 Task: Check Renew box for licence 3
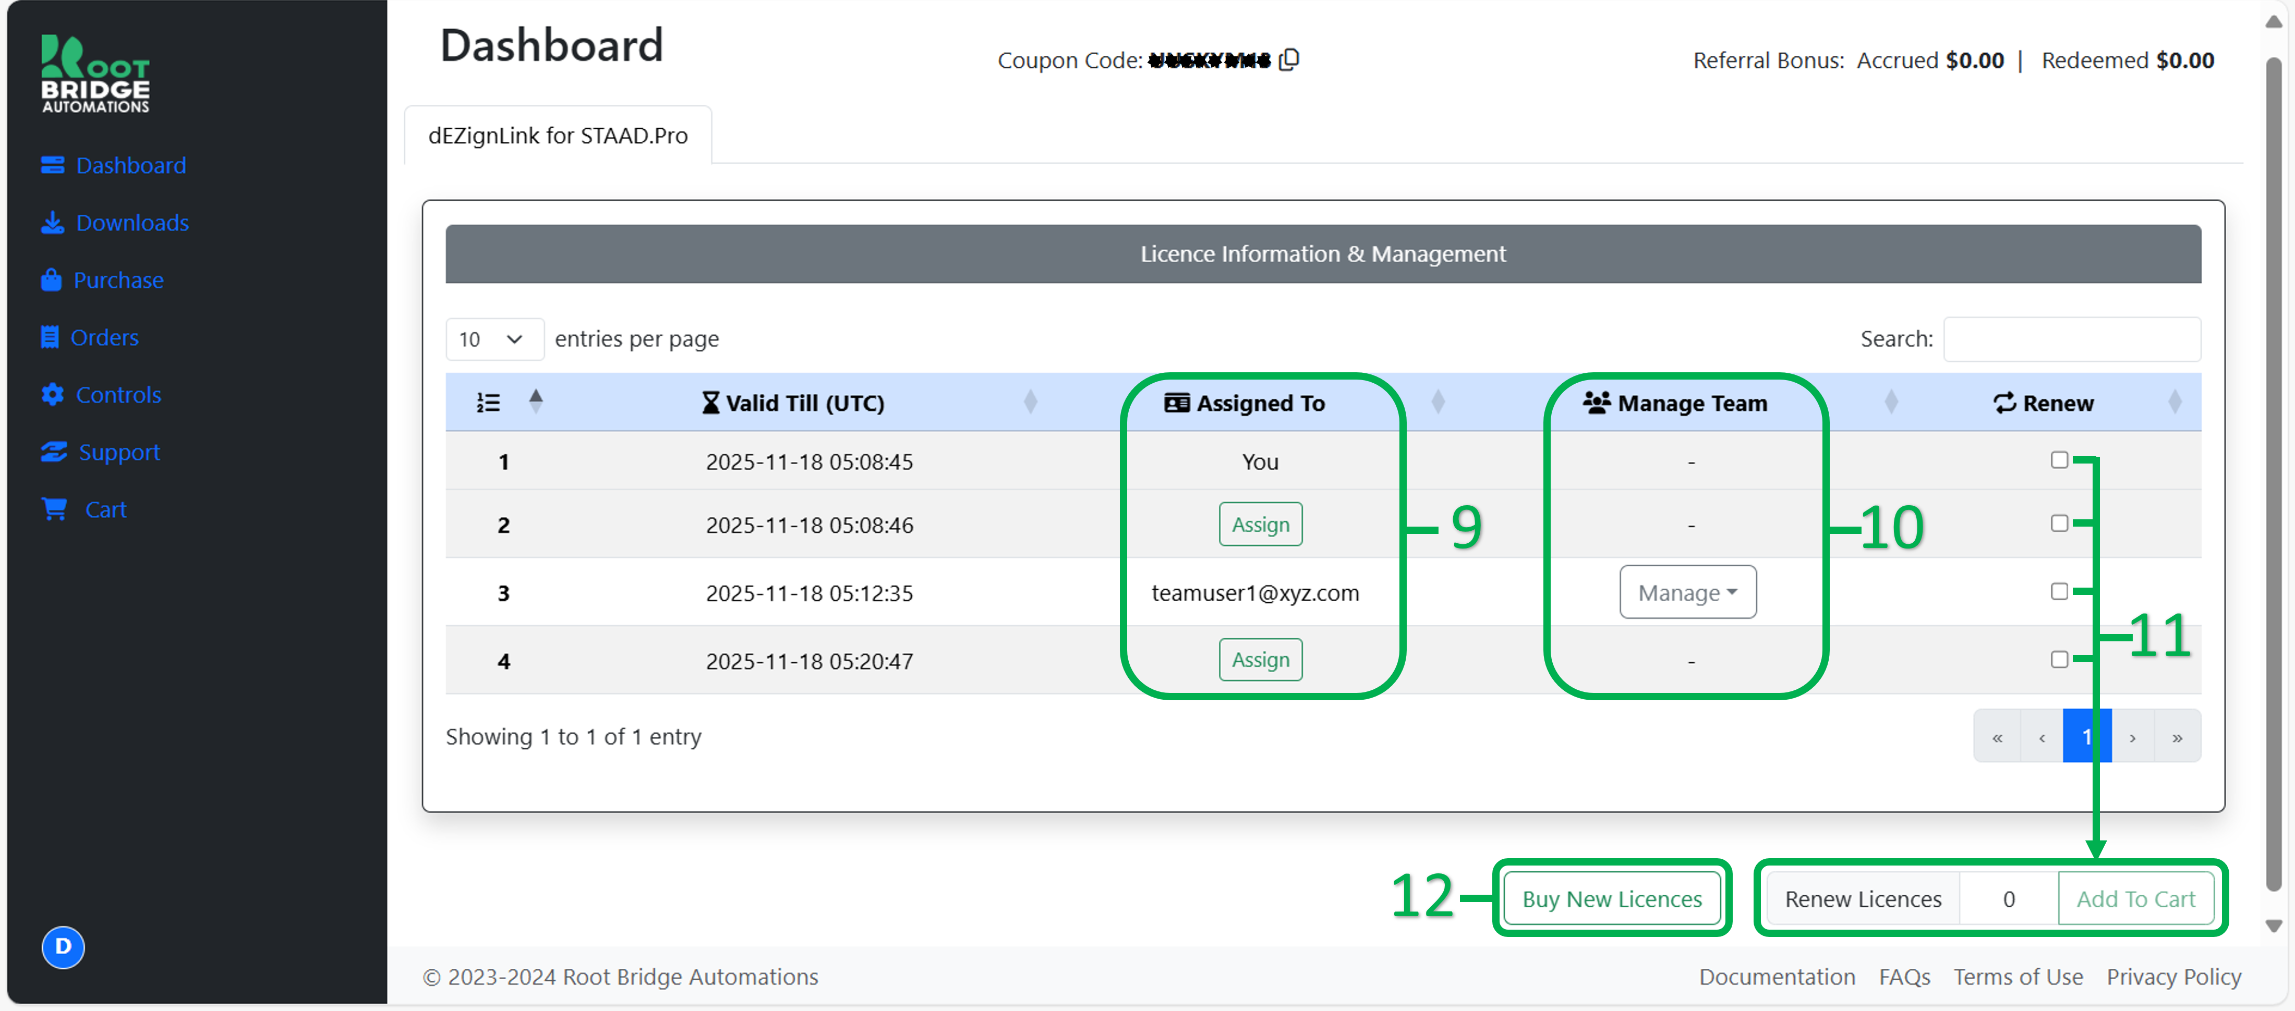(2059, 591)
